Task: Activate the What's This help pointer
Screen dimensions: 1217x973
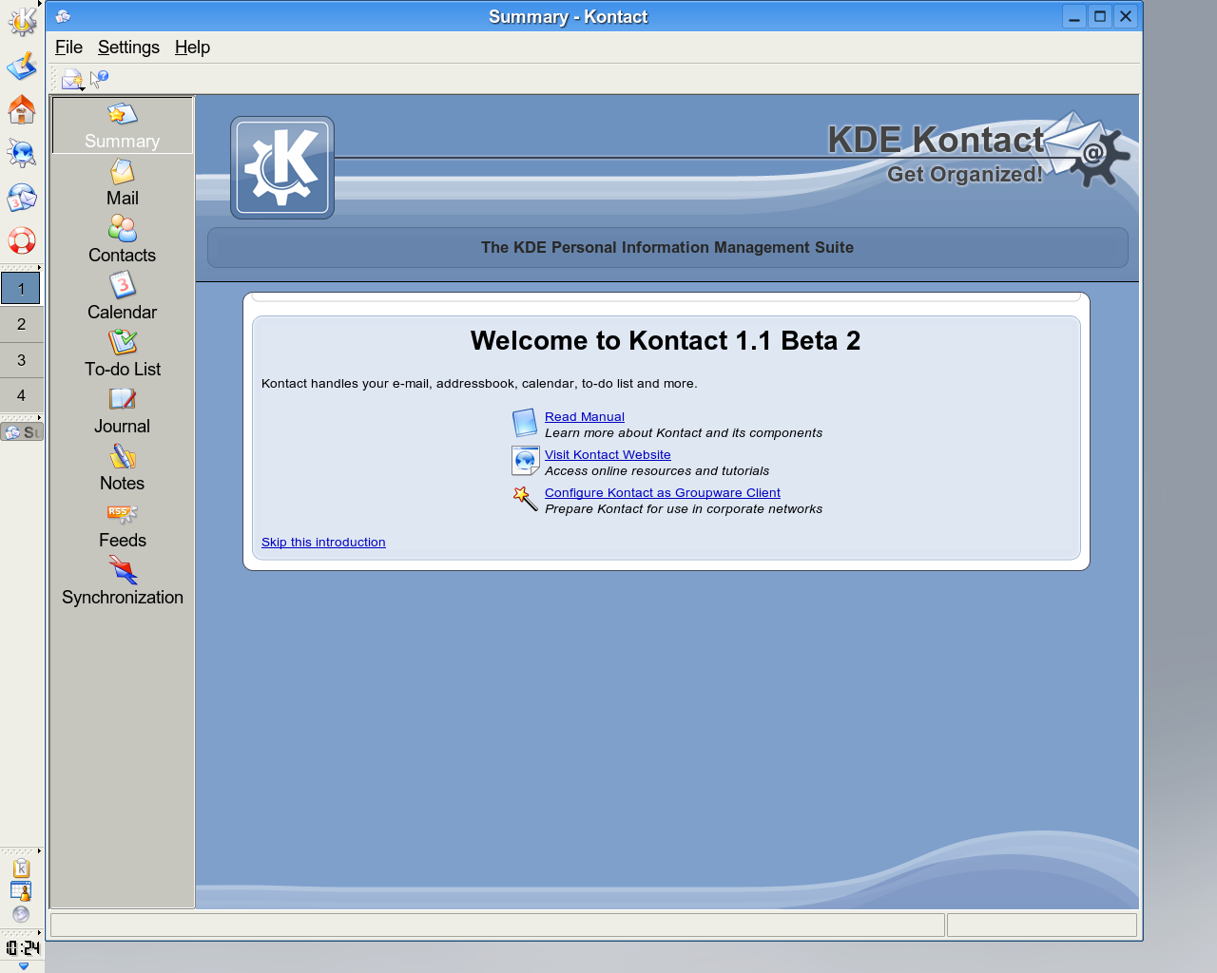Action: 99,79
